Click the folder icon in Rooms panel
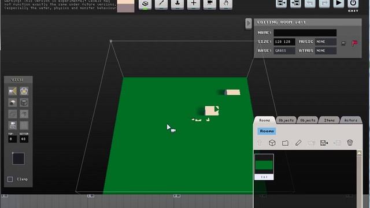Image resolution: width=370 pixels, height=208 pixels. click(x=285, y=143)
